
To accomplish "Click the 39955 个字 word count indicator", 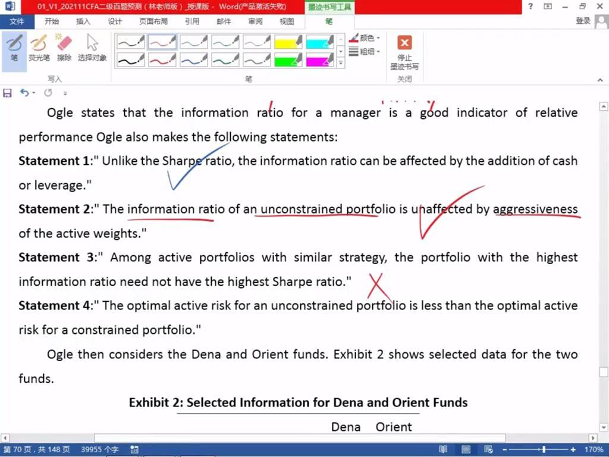I will point(100,449).
